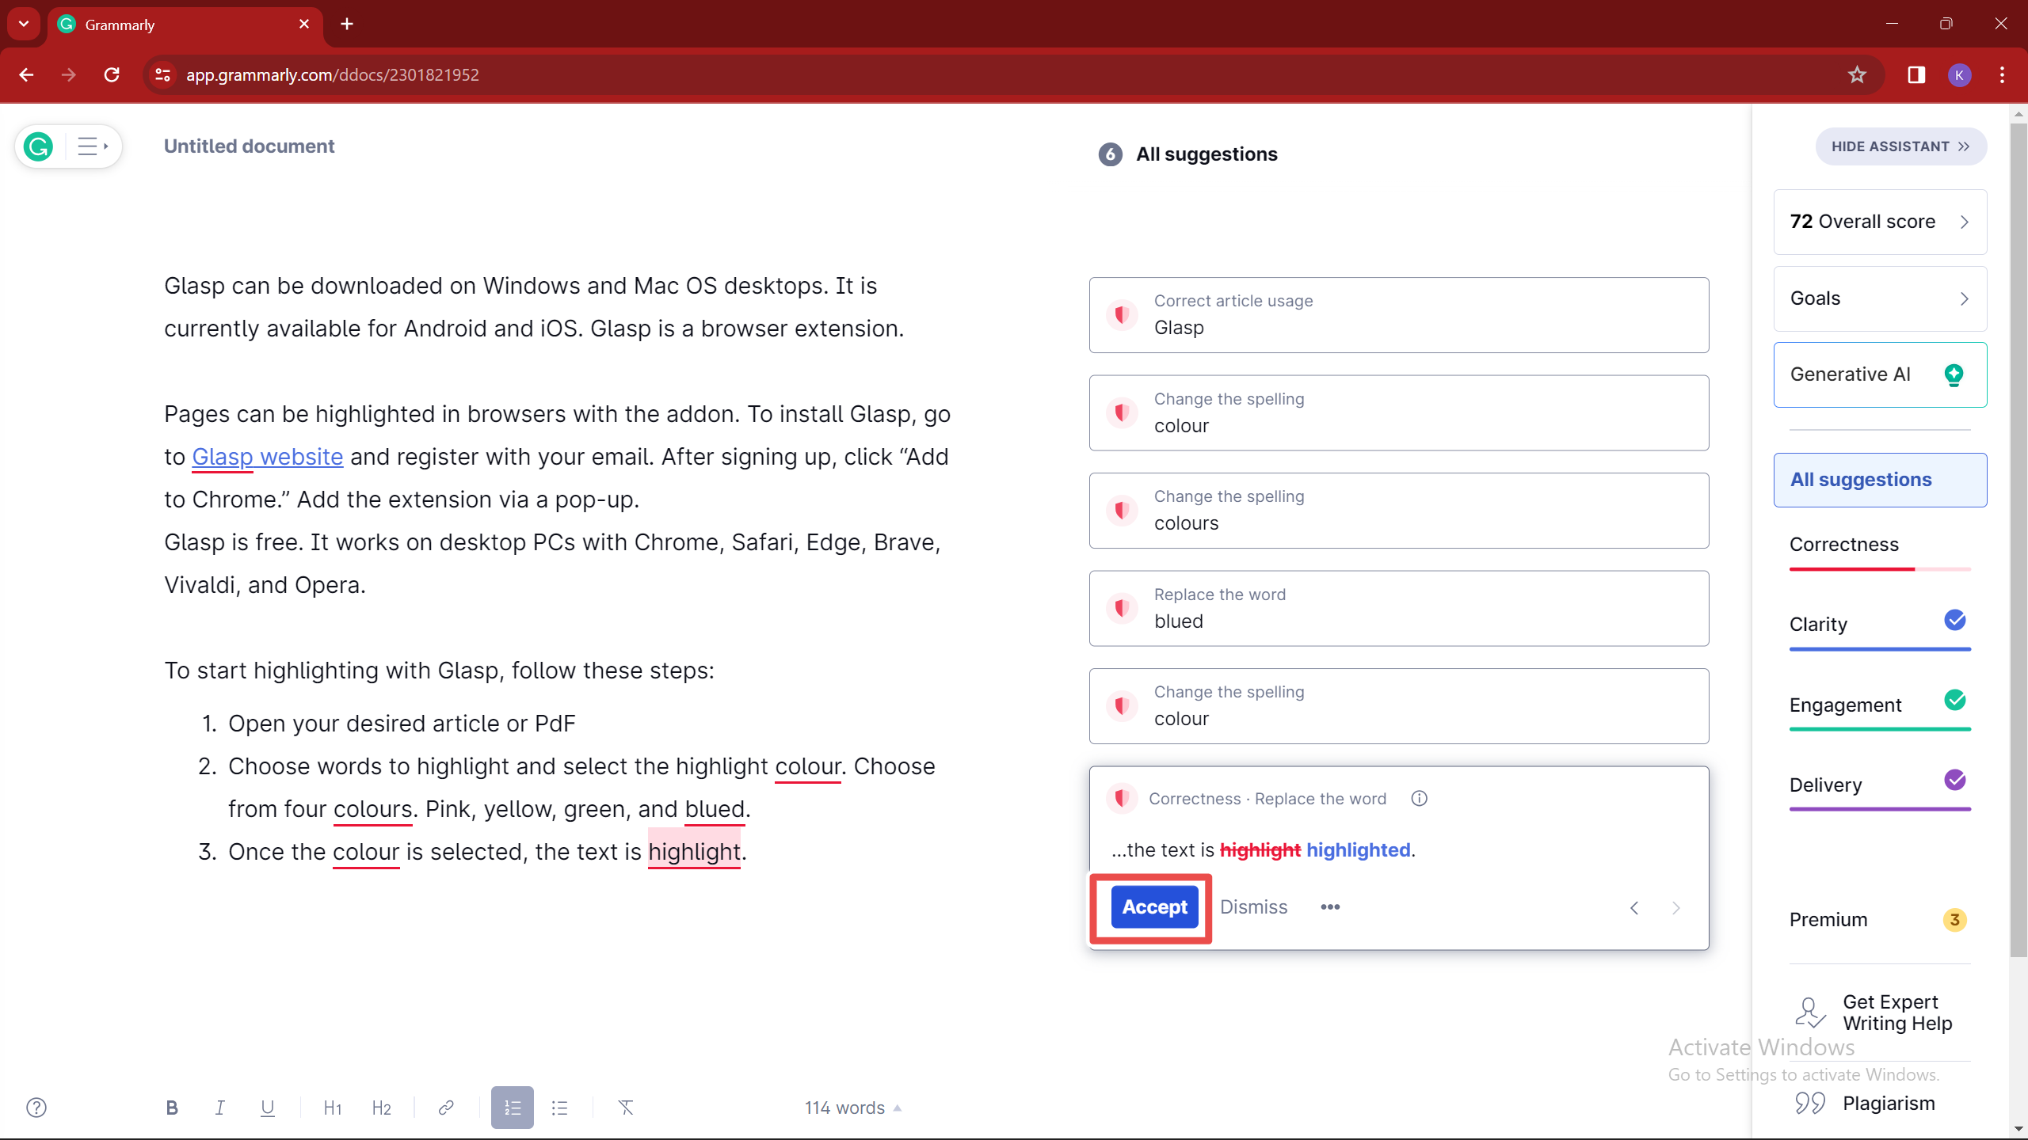Open the browser side panel icon
Viewport: 2028px width, 1140px height.
tap(1916, 74)
